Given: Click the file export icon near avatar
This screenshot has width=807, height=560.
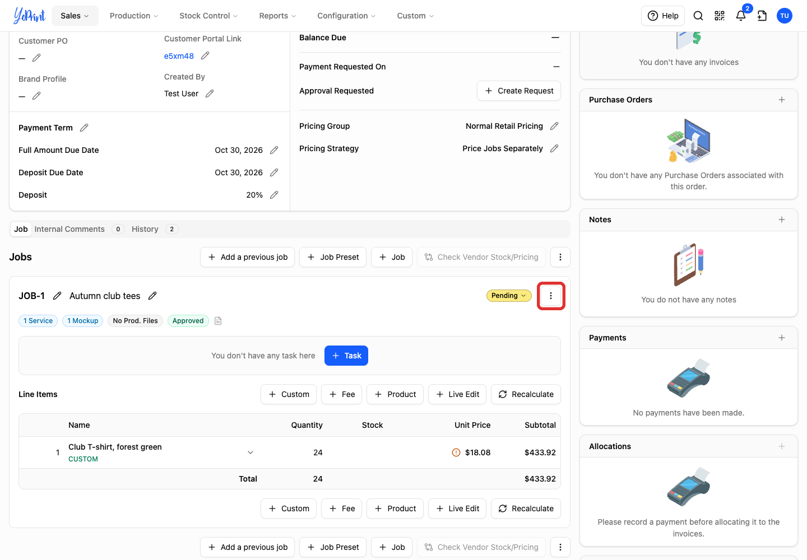Looking at the screenshot, I should (762, 16).
